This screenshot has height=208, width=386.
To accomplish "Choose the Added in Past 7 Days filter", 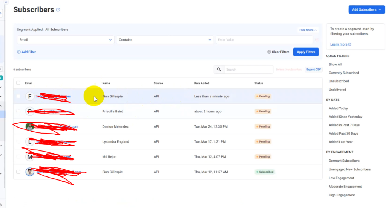I will click(x=344, y=125).
